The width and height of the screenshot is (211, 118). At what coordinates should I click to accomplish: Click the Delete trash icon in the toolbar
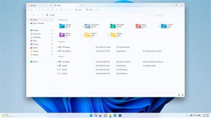61,10
